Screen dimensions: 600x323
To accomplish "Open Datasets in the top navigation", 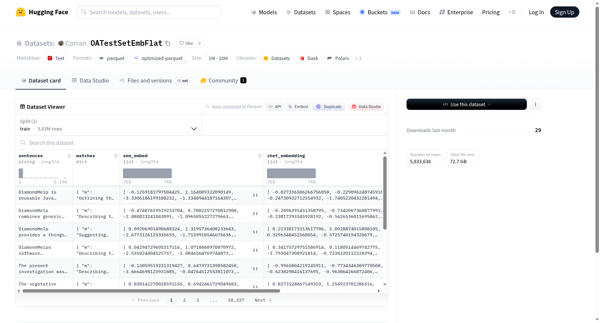I will pos(301,12).
